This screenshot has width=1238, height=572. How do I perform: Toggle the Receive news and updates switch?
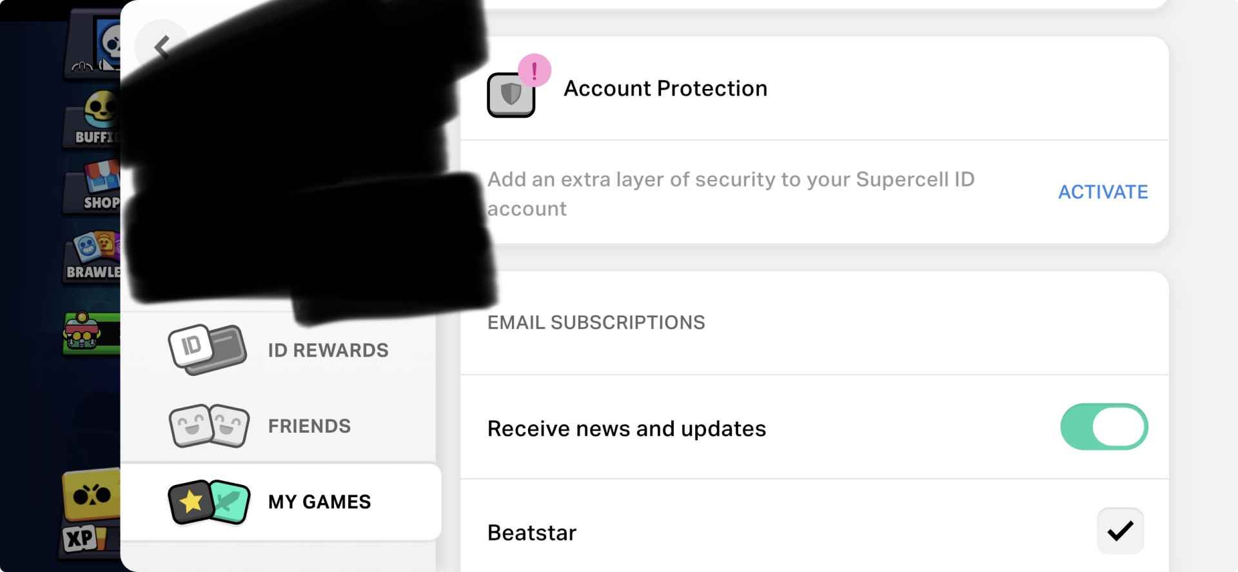[x=1103, y=427]
